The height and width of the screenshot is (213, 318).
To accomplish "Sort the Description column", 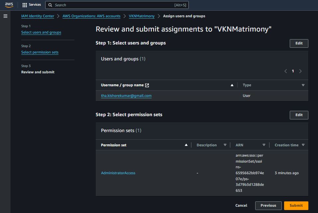I will pos(225,145).
